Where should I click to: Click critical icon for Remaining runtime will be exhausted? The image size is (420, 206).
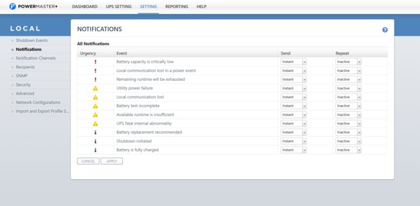pos(95,79)
